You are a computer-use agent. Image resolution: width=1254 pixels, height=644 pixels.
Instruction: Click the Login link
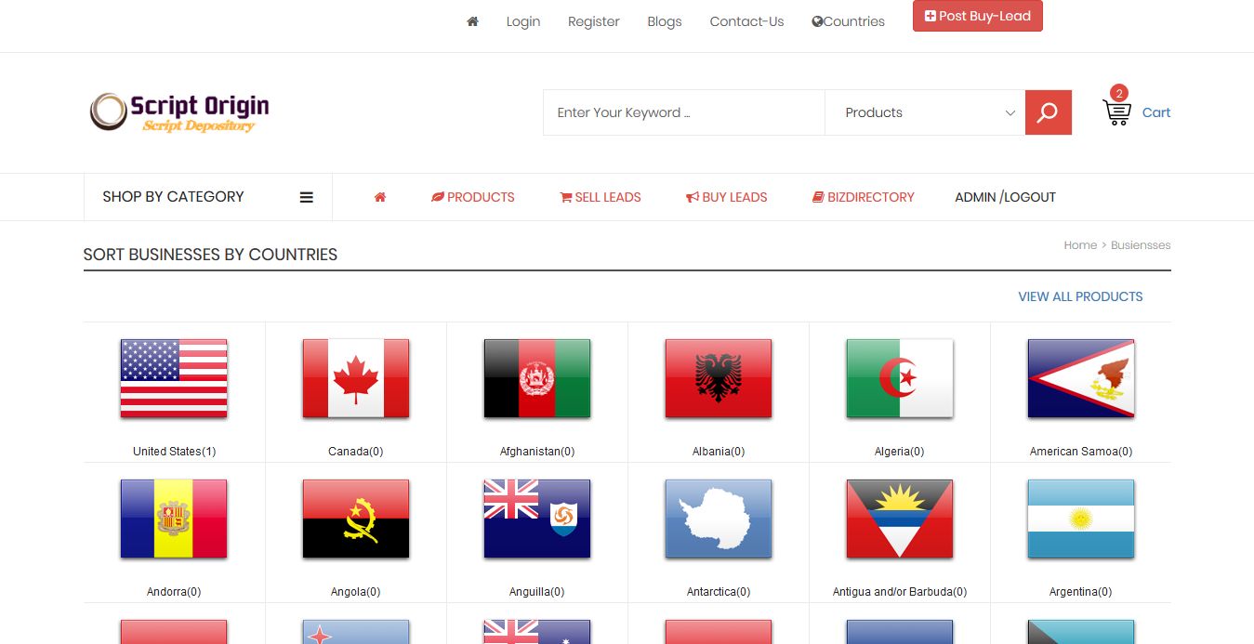[523, 21]
